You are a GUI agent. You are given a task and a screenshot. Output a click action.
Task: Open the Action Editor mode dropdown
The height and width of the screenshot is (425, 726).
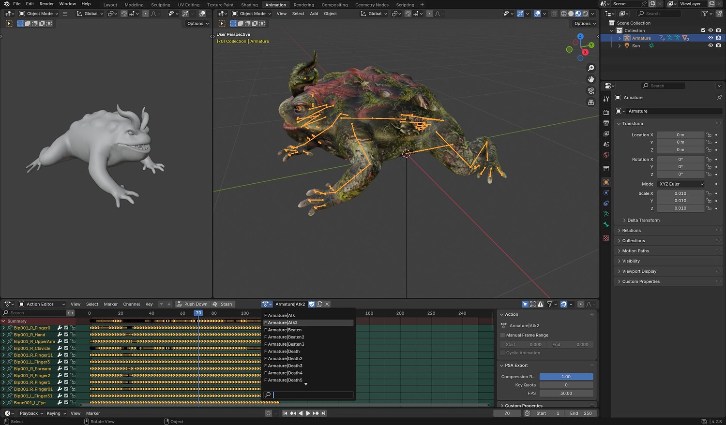(x=42, y=304)
